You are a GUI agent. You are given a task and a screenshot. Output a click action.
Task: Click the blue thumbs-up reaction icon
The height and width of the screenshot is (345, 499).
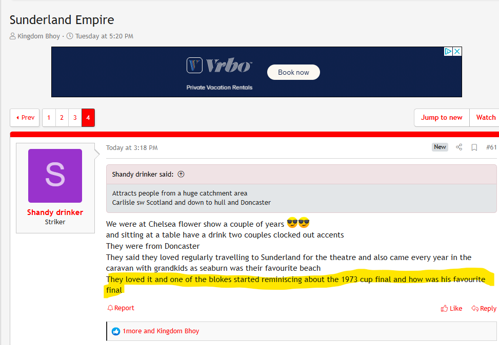click(116, 331)
